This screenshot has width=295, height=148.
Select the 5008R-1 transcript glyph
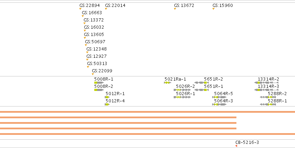pyautogui.click(x=99, y=83)
